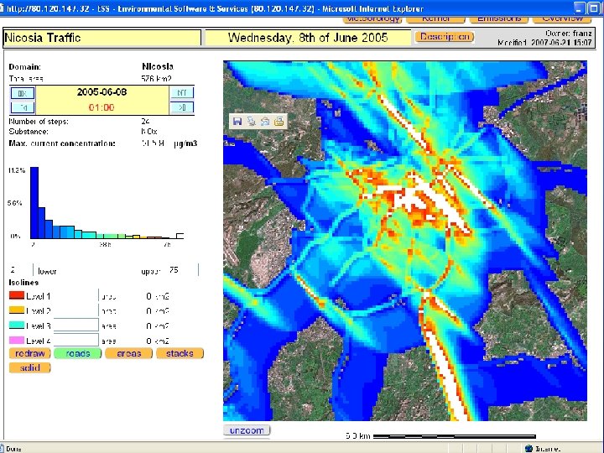Click the cyan Level 3 color swatch
Screen dimensions: 604x453
coord(17,325)
